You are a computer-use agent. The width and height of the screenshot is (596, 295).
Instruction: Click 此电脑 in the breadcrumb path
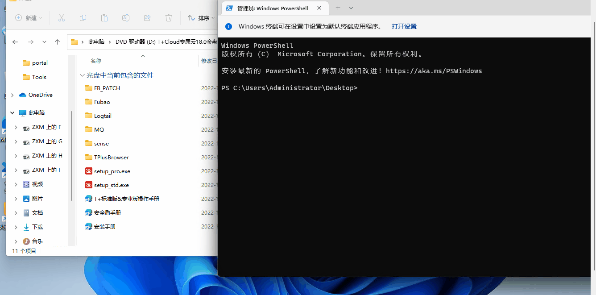[x=95, y=42]
